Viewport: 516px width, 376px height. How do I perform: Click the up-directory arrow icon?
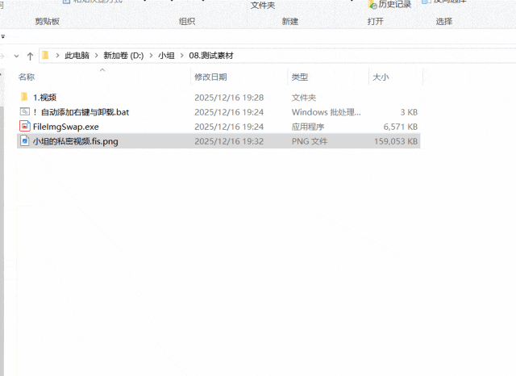pyautogui.click(x=30, y=56)
